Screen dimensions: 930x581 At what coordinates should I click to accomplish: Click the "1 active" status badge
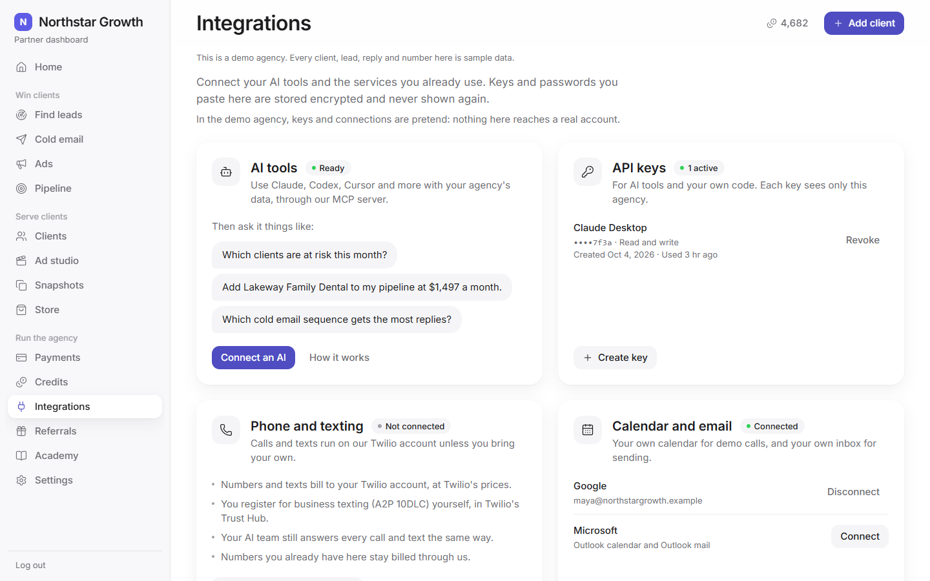point(699,168)
